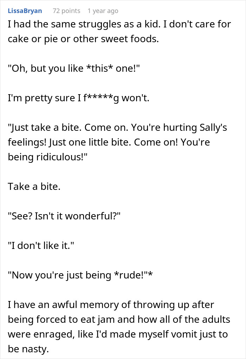The image size is (246, 359).
Task: Click the quote 'See? Isn't it wonderful?'
Action: [64, 216]
